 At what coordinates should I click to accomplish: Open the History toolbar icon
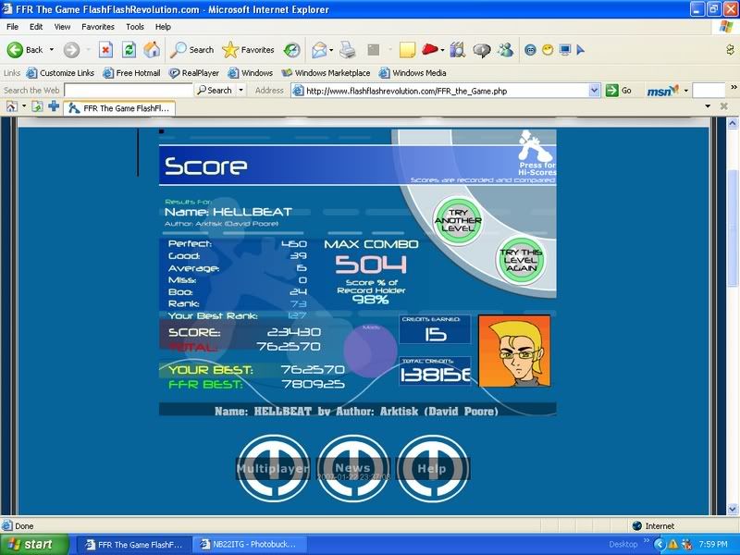pyautogui.click(x=291, y=50)
